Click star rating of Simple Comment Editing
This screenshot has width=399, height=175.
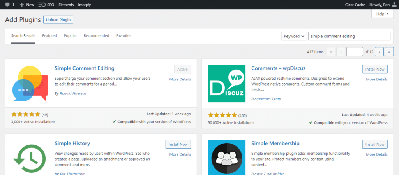coord(26,114)
